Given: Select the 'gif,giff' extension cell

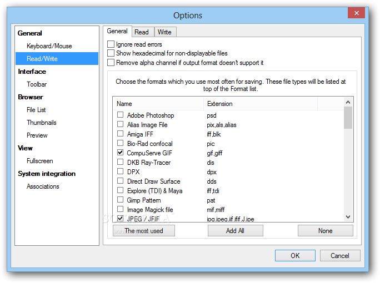Looking at the screenshot, I should point(214,153).
